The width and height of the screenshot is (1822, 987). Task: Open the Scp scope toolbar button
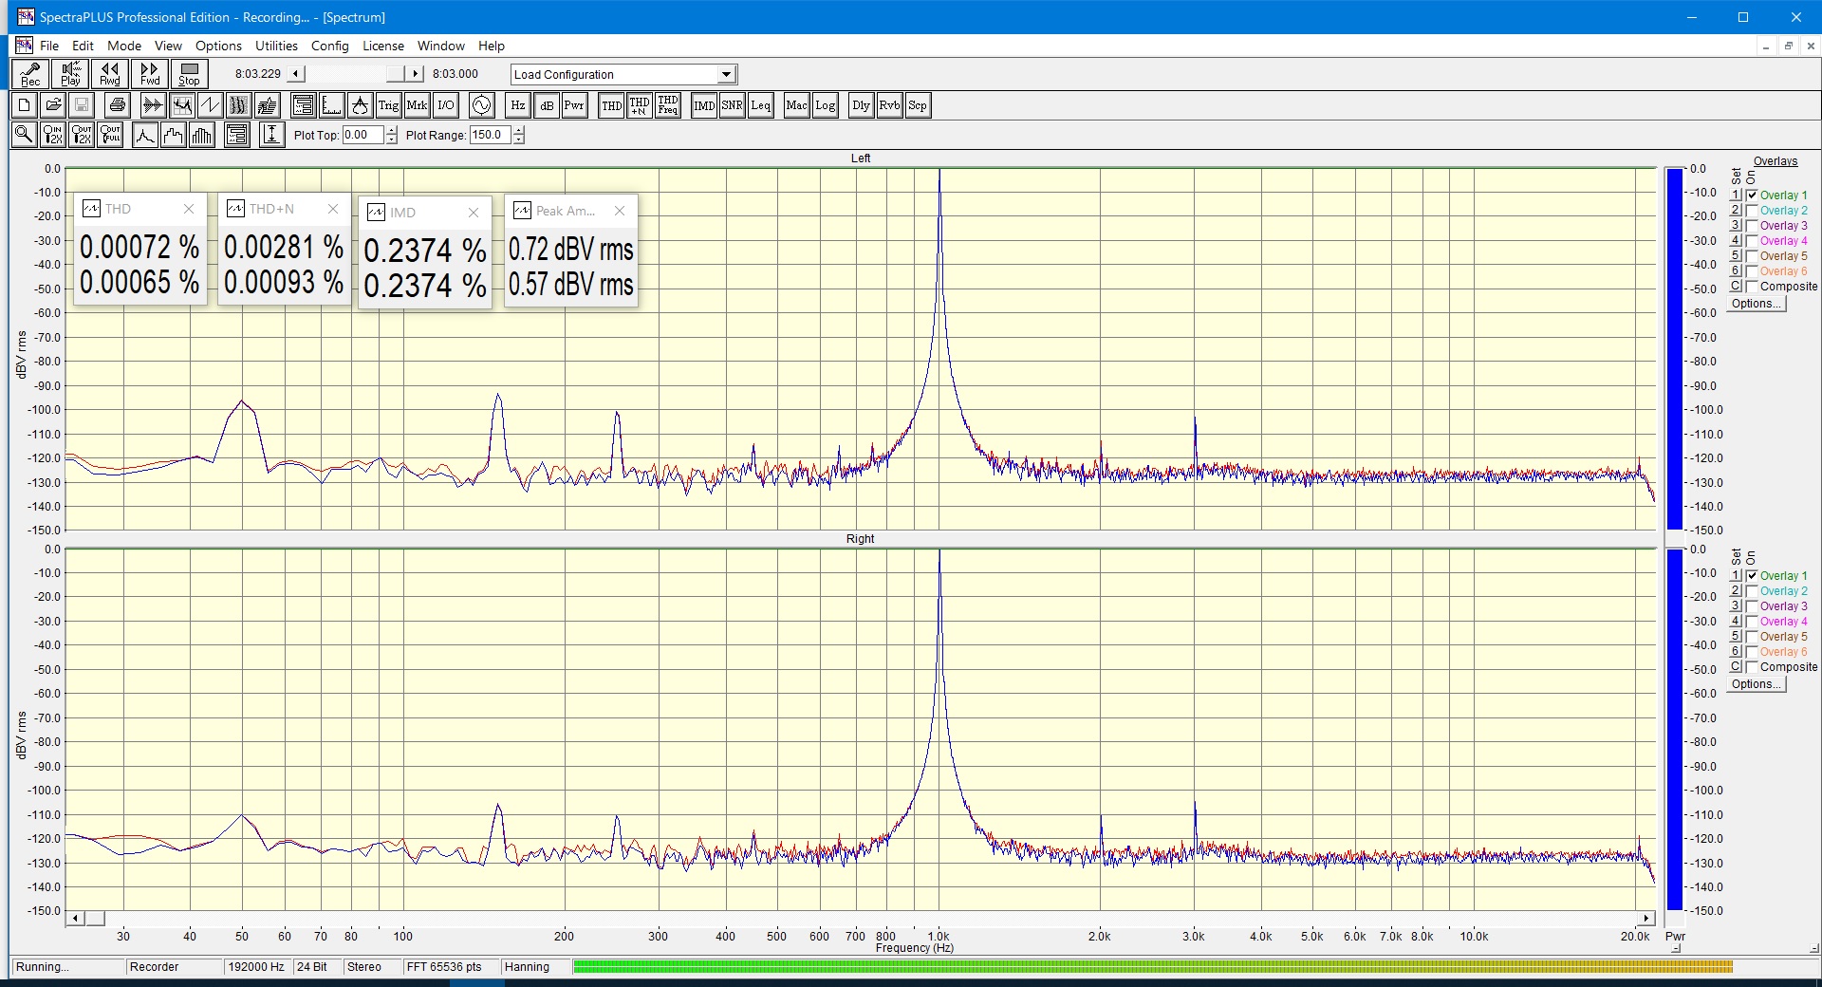point(918,105)
